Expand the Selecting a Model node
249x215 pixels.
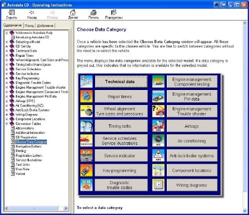pos(6,42)
